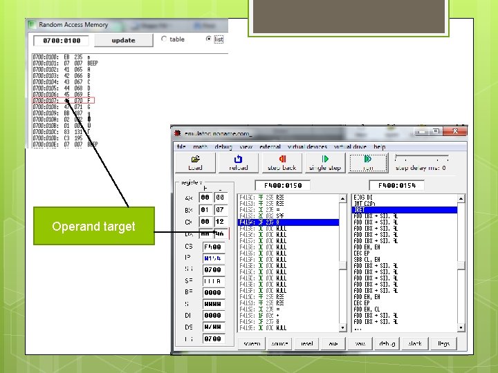Click the bottom debug button beside vars
This screenshot has width=498, height=373.
(x=387, y=343)
